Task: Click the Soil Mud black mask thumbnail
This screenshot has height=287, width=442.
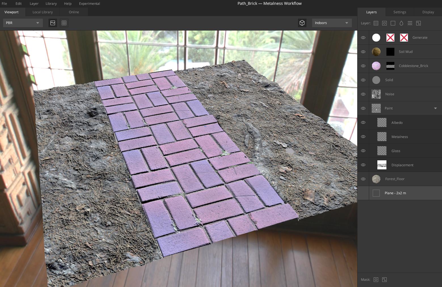Action: [390, 52]
